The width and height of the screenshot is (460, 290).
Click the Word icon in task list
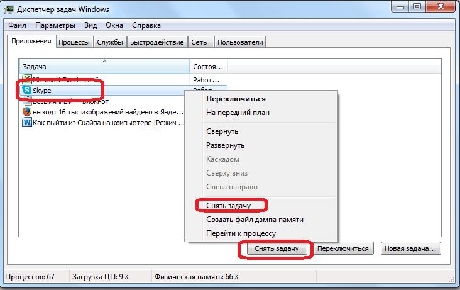click(27, 122)
